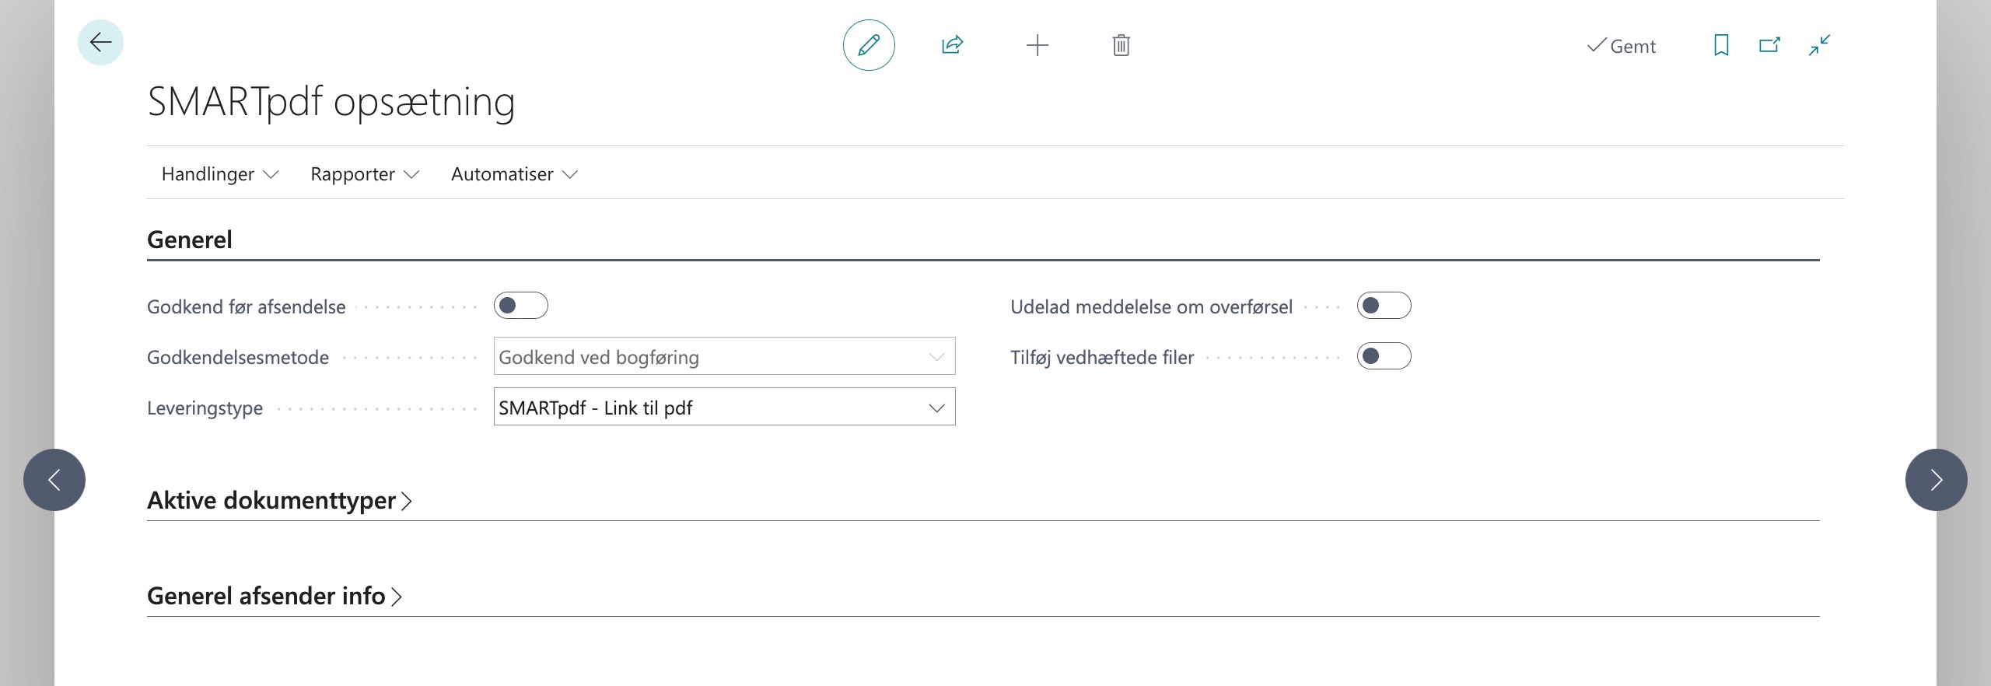The image size is (1991, 686).
Task: Click the plus icon to create new
Action: tap(1037, 45)
